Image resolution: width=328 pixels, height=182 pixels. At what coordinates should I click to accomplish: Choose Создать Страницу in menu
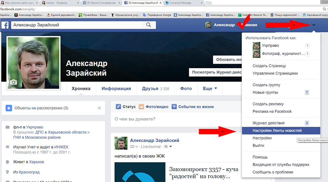[269, 66]
